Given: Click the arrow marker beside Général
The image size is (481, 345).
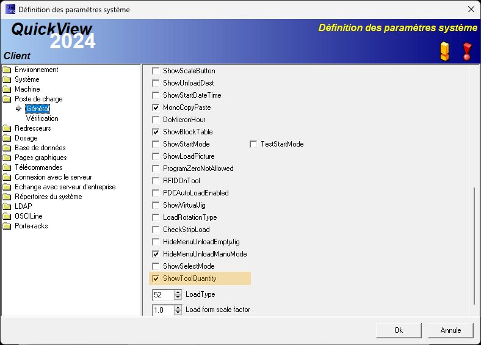Looking at the screenshot, I should (x=18, y=108).
